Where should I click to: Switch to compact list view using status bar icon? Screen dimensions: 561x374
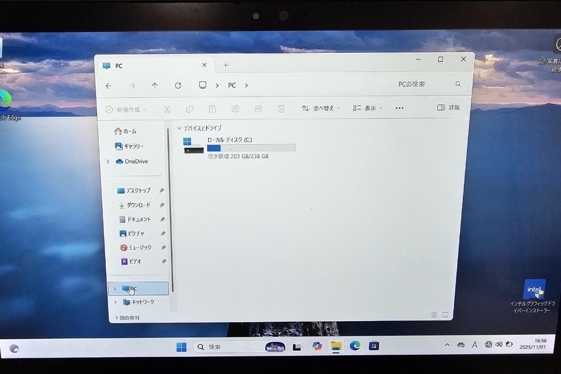[x=433, y=314]
